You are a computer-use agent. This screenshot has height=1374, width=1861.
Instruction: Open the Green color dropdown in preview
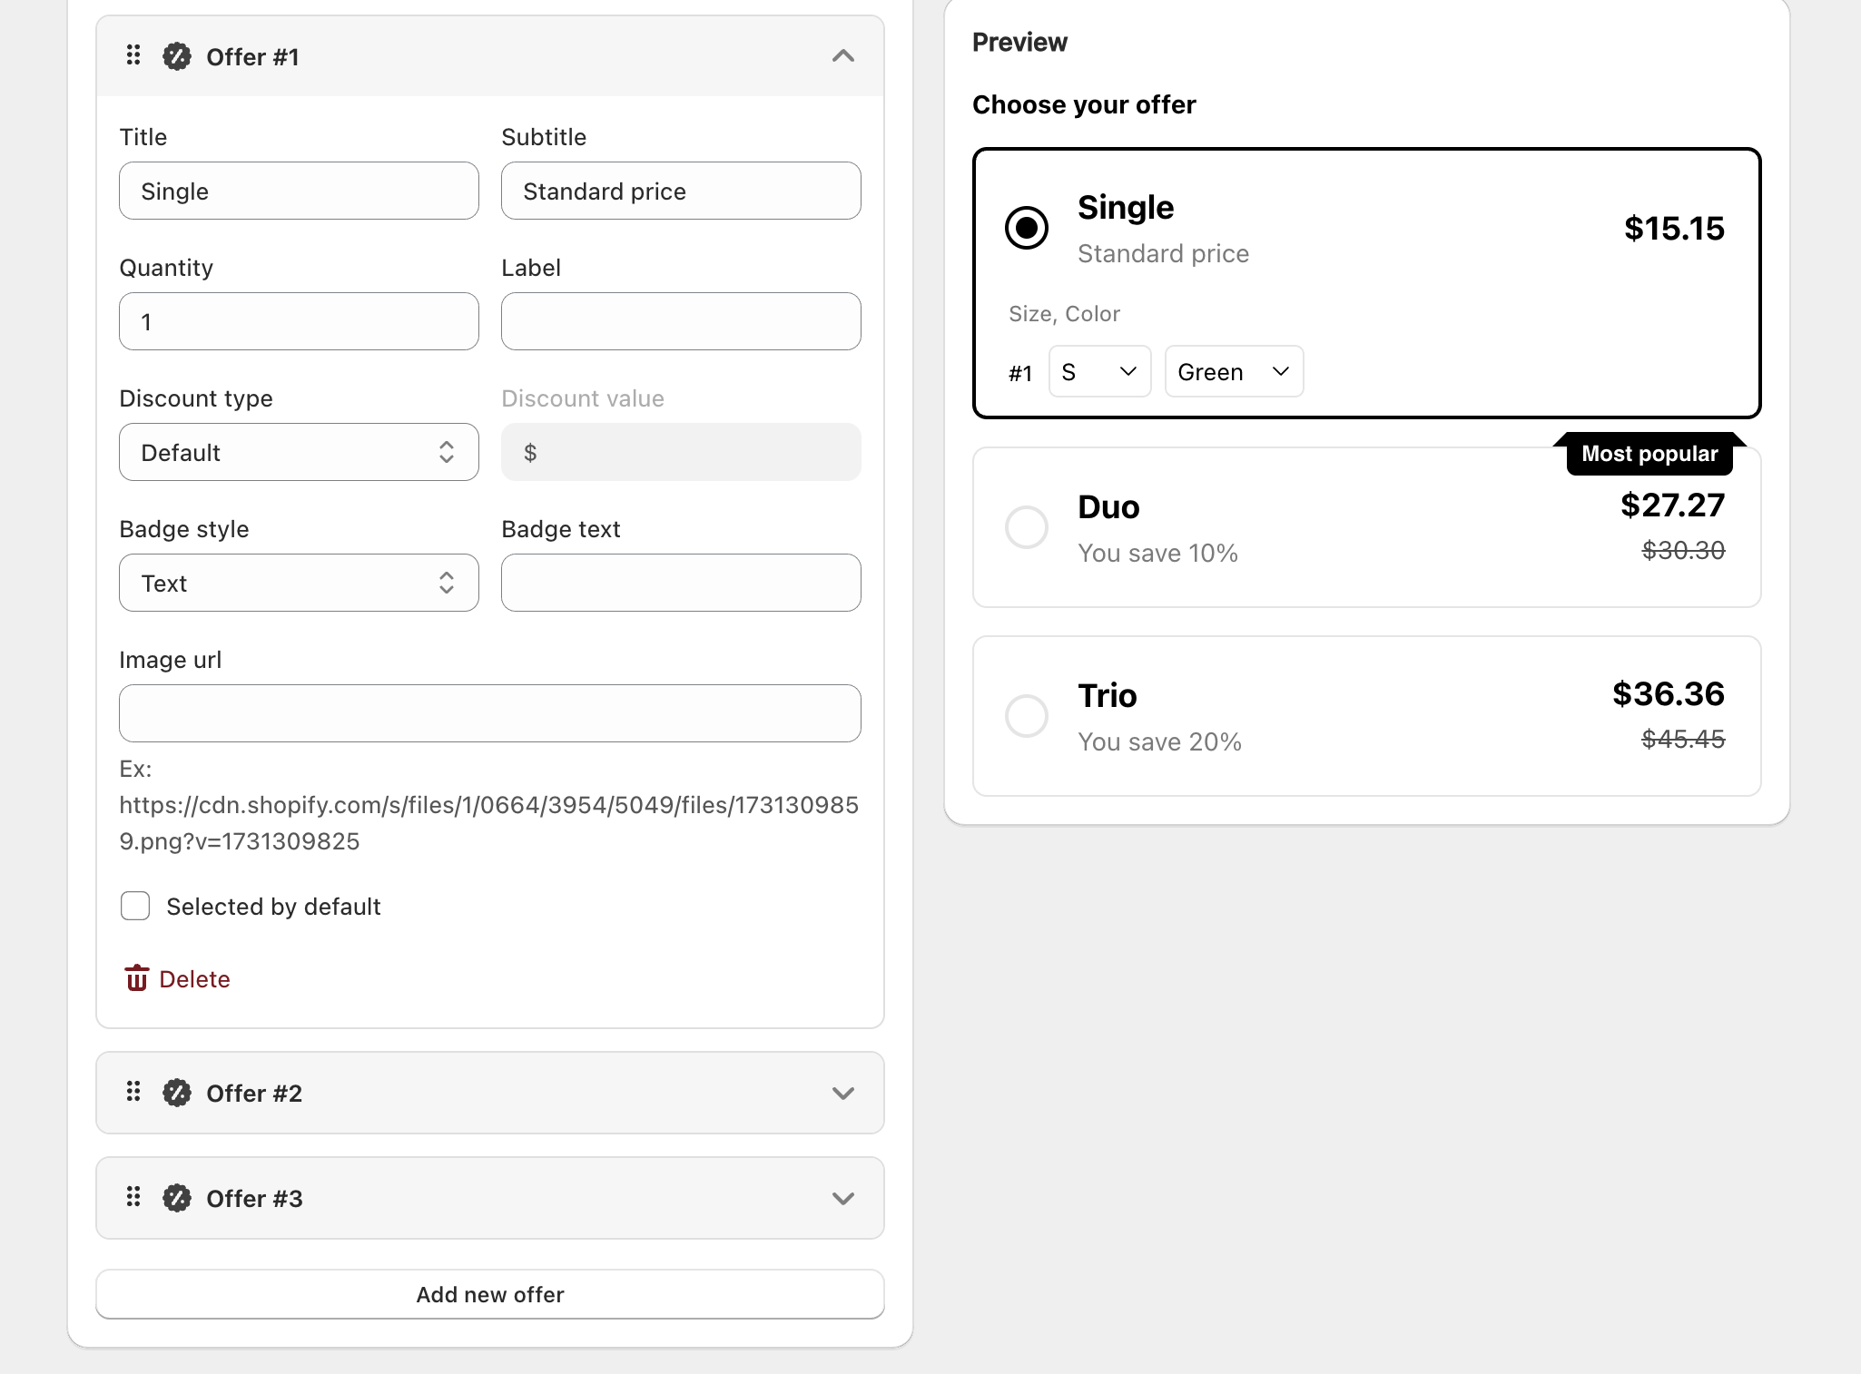[1233, 371]
